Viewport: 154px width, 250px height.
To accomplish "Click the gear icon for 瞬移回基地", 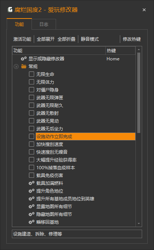I will pyautogui.click(x=32, y=222).
